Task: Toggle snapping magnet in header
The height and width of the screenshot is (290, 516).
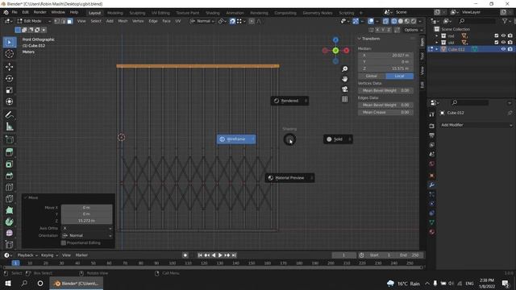Action: click(232, 22)
